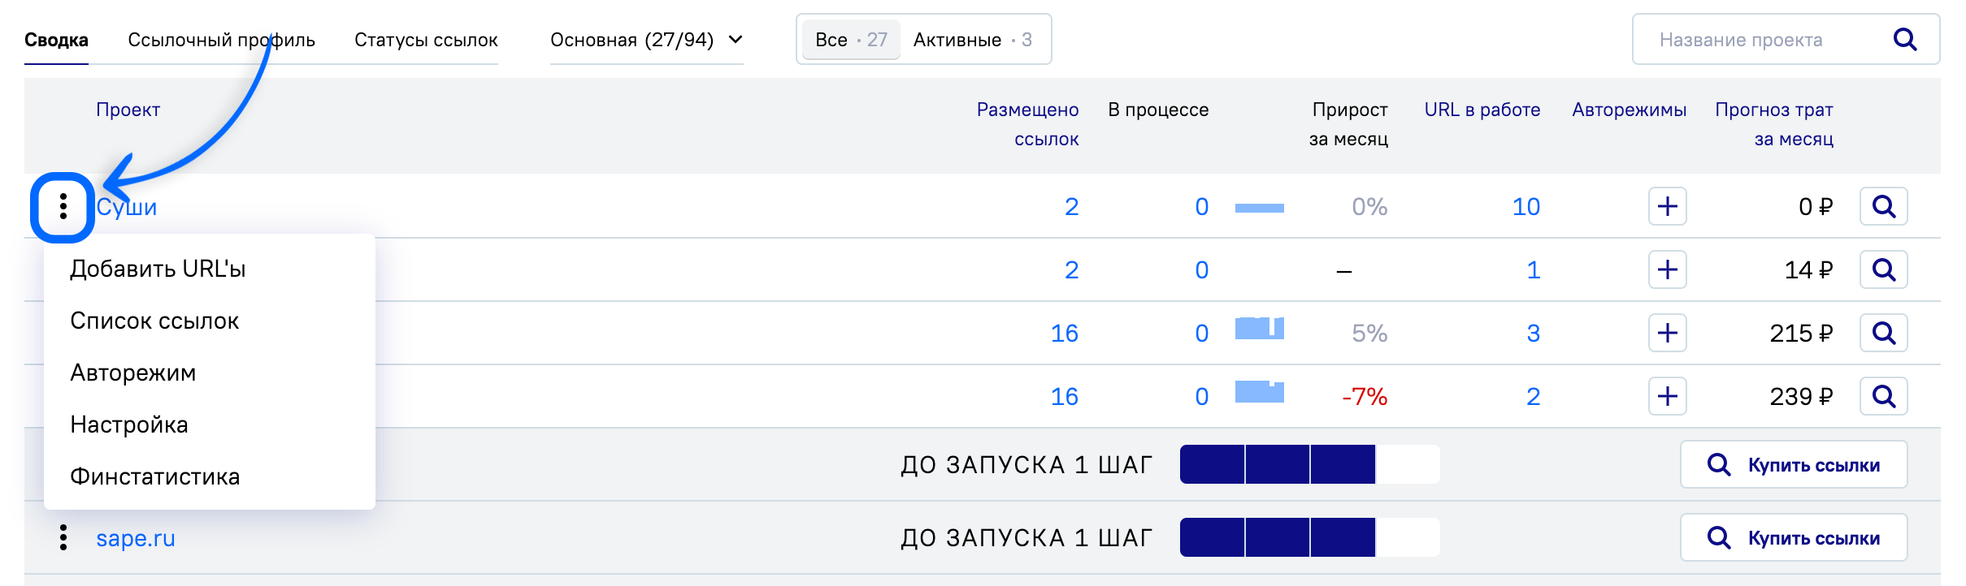Open the sape.ru project link
1966x586 pixels.
pyautogui.click(x=136, y=538)
